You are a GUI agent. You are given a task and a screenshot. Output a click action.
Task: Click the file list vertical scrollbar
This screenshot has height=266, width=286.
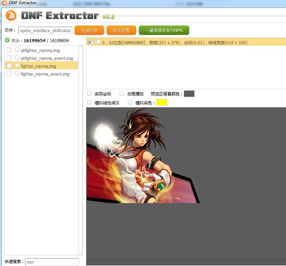click(x=80, y=150)
